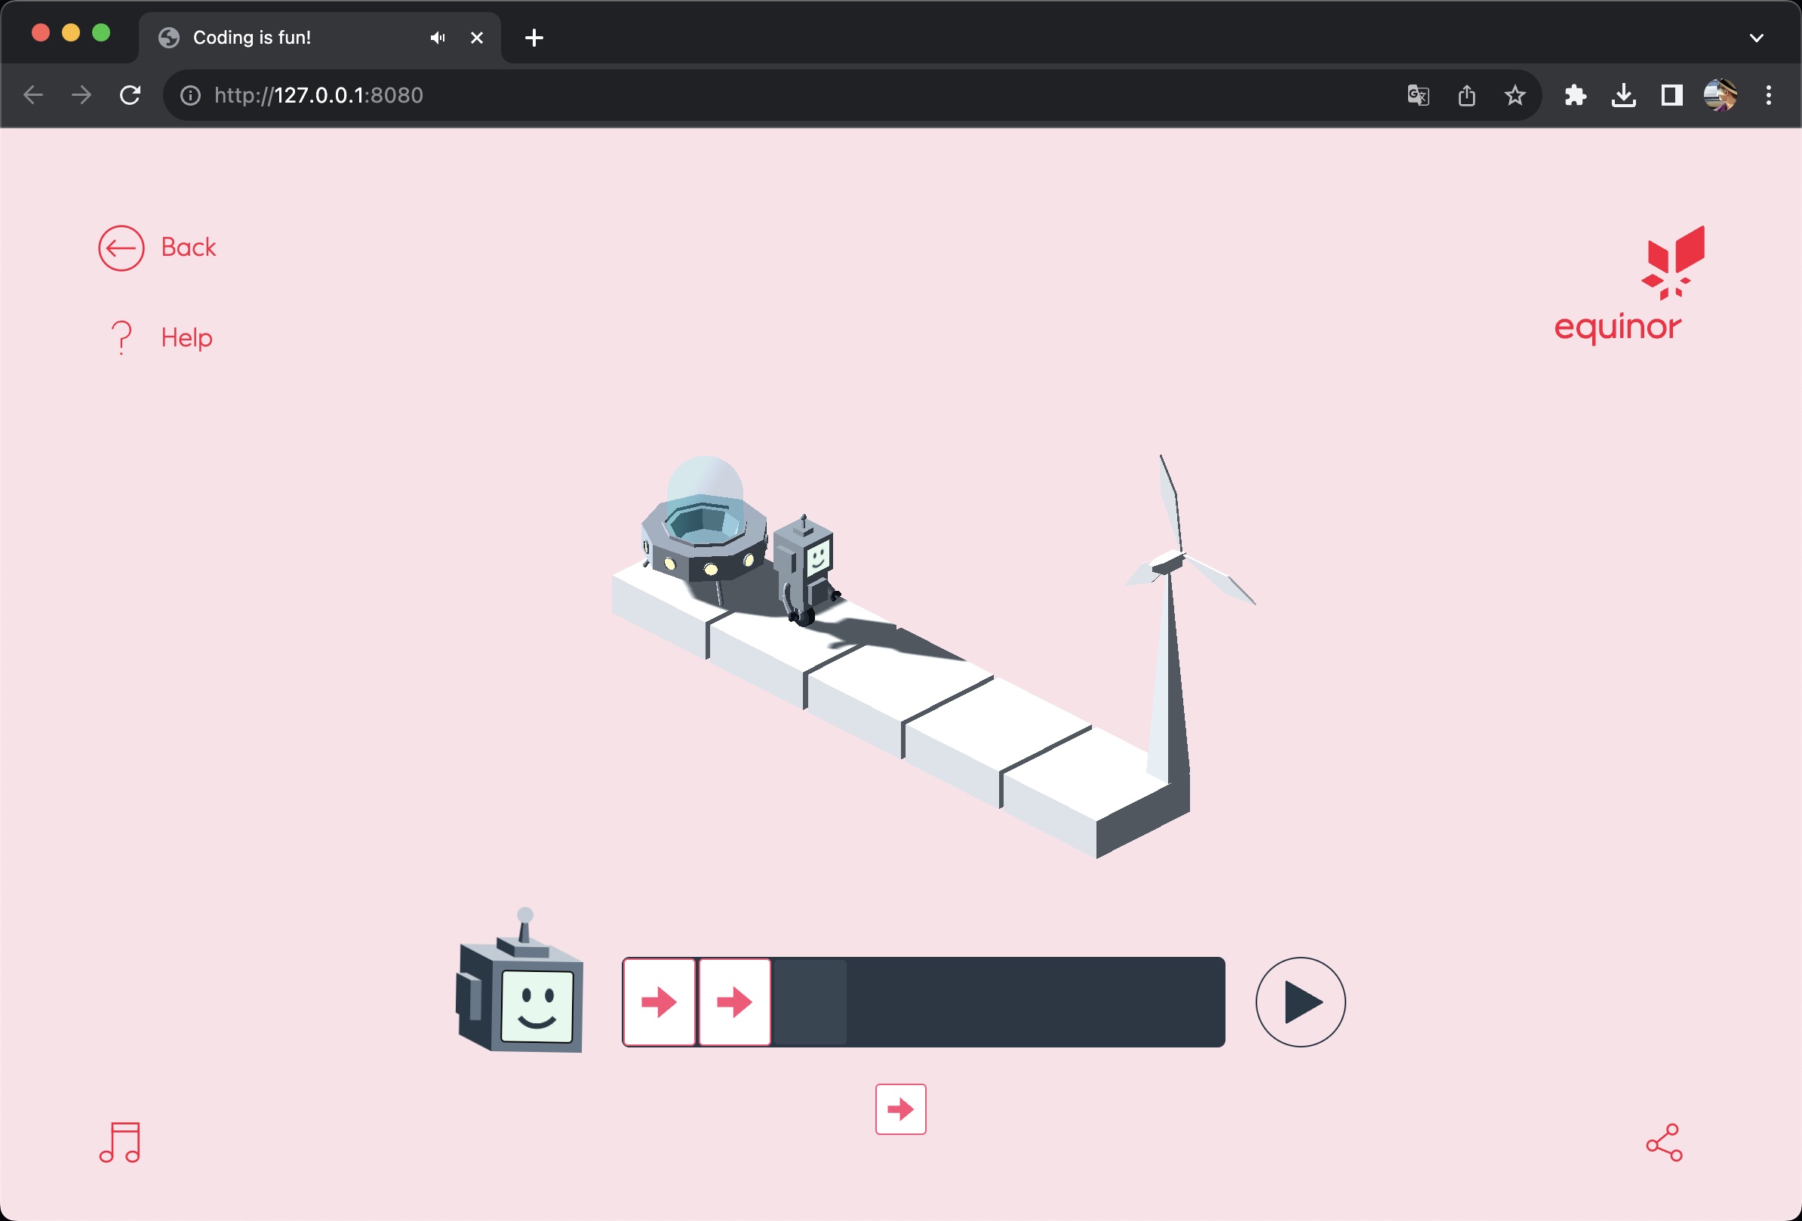Toggle music with the note icon
Image resolution: width=1802 pixels, height=1221 pixels.
[120, 1142]
